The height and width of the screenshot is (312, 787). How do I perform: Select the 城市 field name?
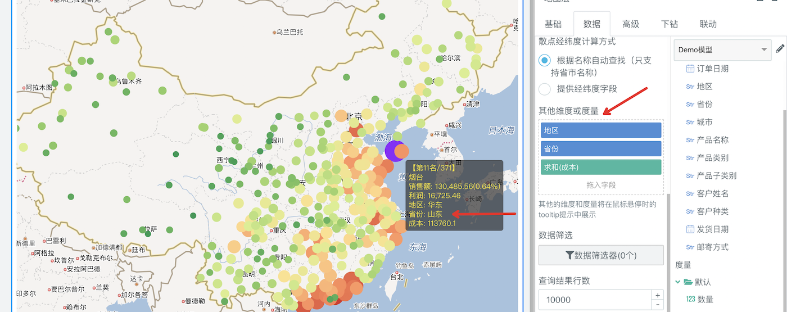(x=705, y=123)
